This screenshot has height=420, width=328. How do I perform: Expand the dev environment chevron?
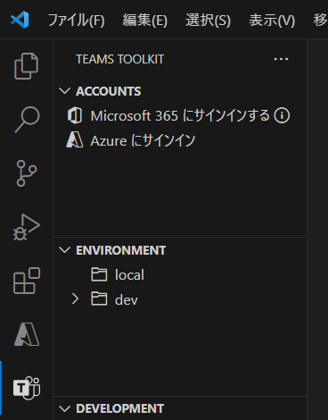click(x=75, y=298)
